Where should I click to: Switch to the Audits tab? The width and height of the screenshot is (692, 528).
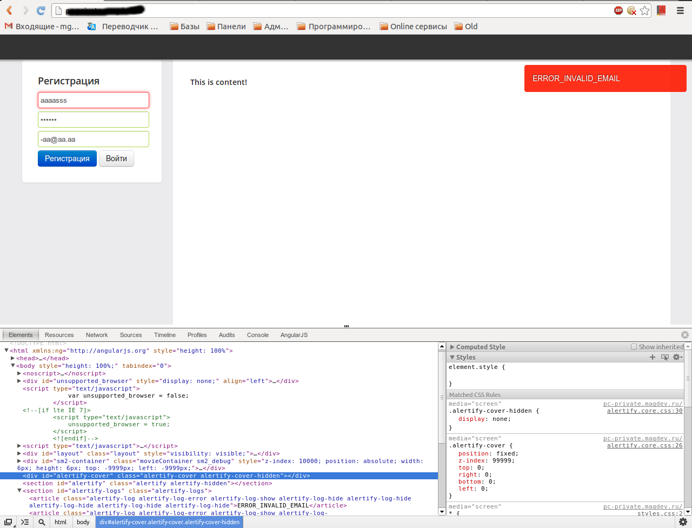coord(227,335)
